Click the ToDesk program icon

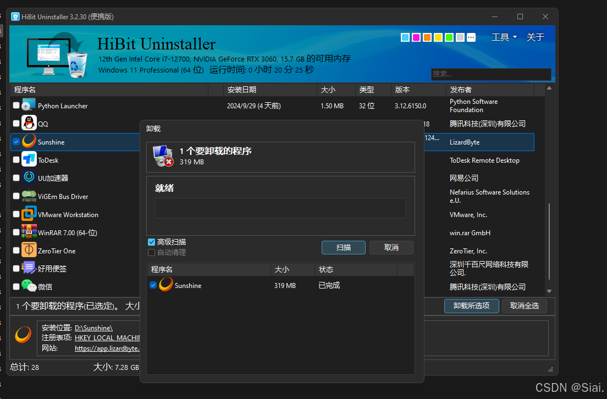coord(29,160)
